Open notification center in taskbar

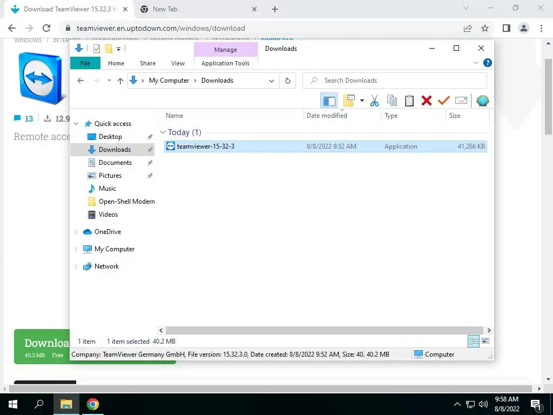tap(536, 404)
